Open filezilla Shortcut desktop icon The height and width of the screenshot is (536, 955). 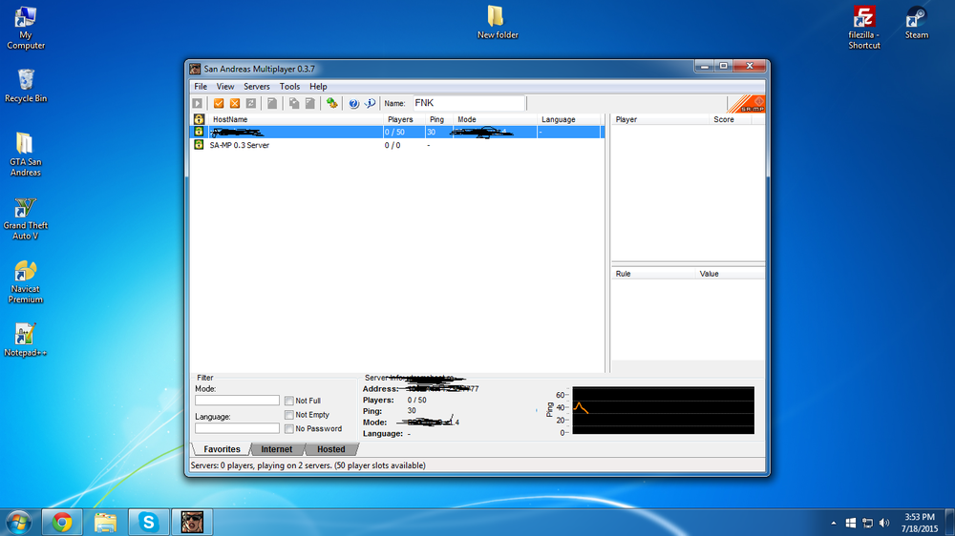click(864, 28)
